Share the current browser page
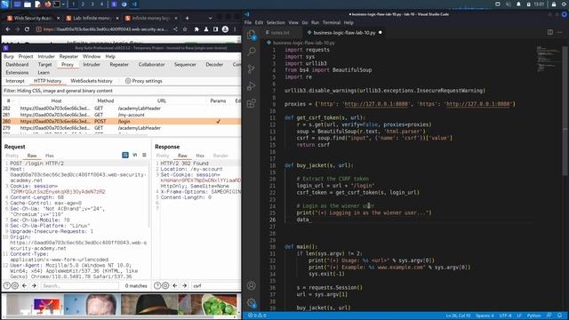This screenshot has width=569, height=320. 175,29
